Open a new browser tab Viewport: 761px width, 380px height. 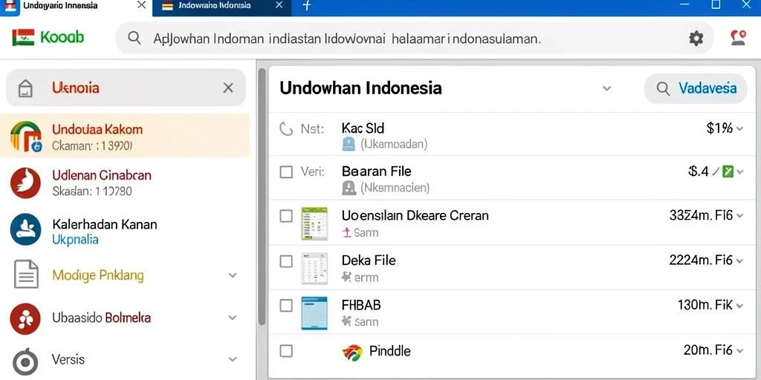(x=307, y=6)
